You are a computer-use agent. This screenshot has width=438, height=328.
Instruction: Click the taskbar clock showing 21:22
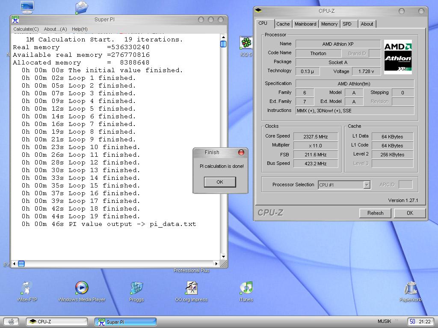pos(424,322)
